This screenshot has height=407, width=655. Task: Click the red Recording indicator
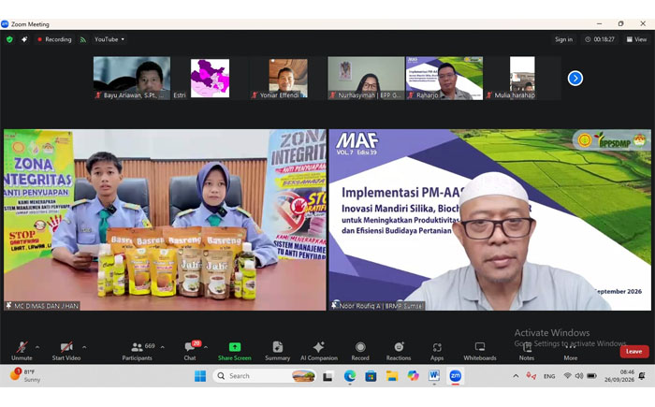click(54, 39)
